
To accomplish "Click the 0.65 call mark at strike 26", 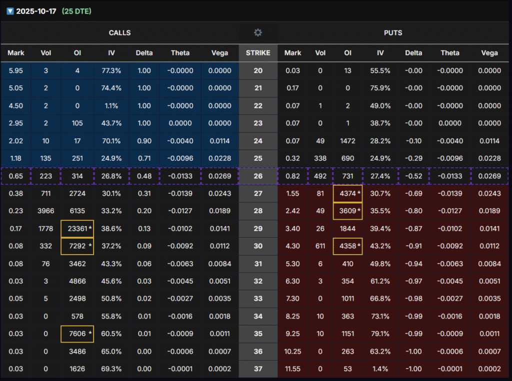I will (16, 176).
